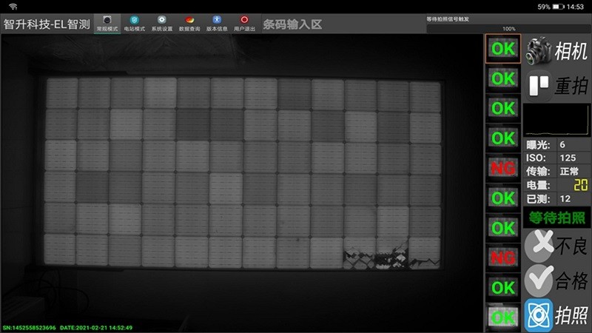Click the histogram preview box

(x=556, y=121)
